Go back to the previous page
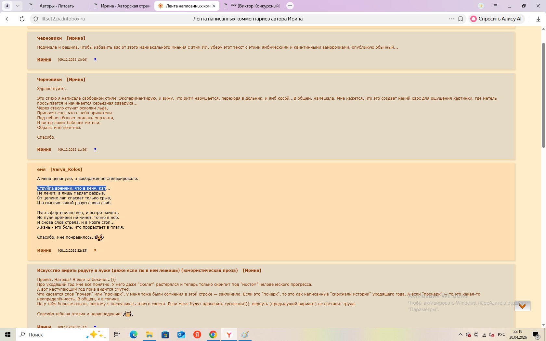This screenshot has width=546, height=341. pos(8,19)
